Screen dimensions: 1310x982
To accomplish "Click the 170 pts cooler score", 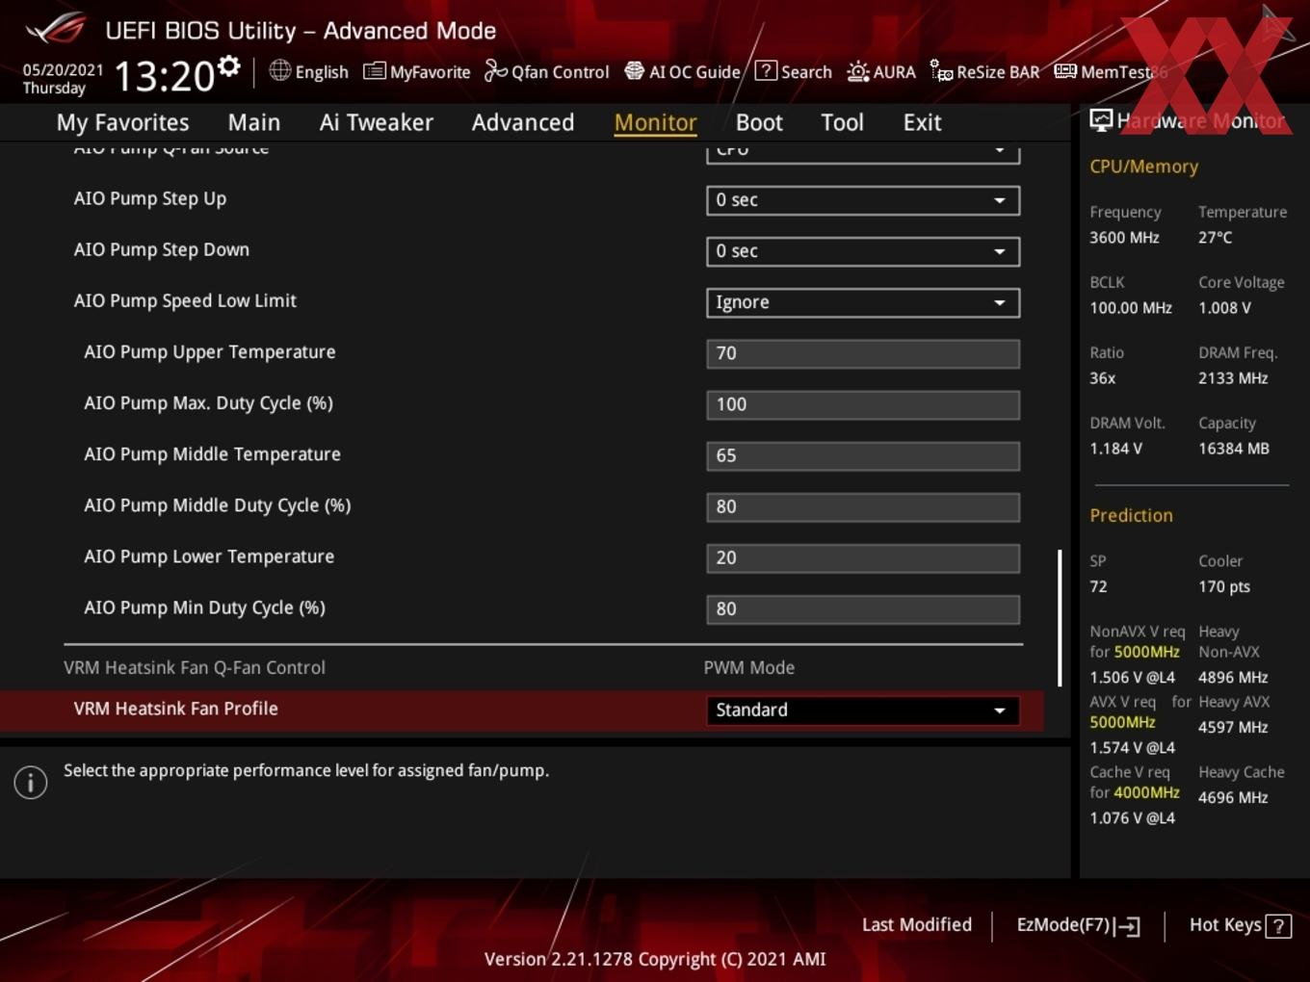I will [1224, 586].
